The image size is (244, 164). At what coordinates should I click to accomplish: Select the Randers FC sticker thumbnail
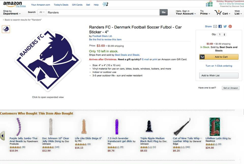click(6, 29)
